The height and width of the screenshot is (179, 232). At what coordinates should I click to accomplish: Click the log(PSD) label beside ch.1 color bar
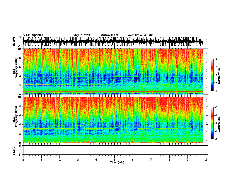tap(219, 76)
